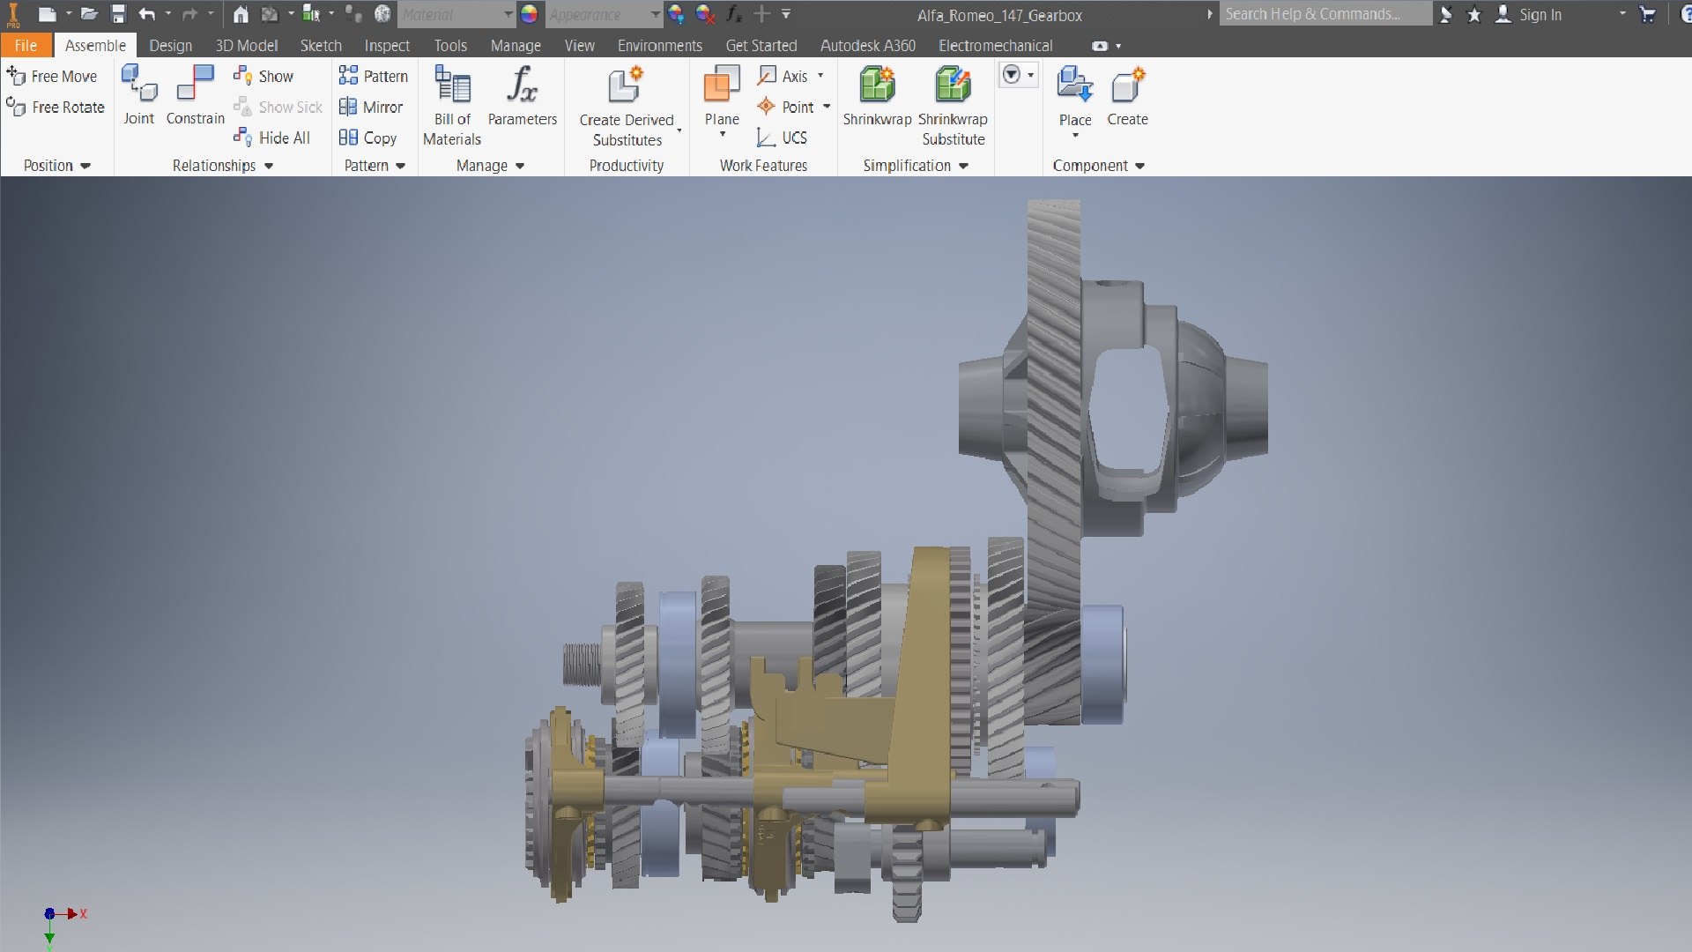Switch to the Design tab

tap(170, 46)
